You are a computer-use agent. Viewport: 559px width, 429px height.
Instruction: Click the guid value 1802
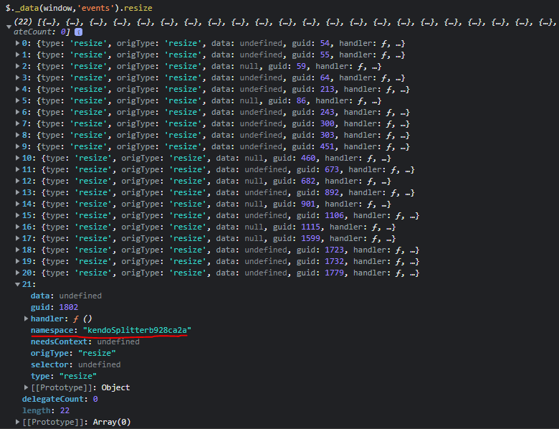tap(69, 307)
